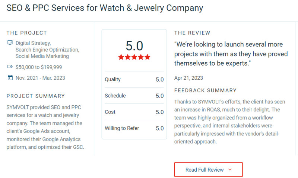Click the Cost rating row

click(134, 112)
